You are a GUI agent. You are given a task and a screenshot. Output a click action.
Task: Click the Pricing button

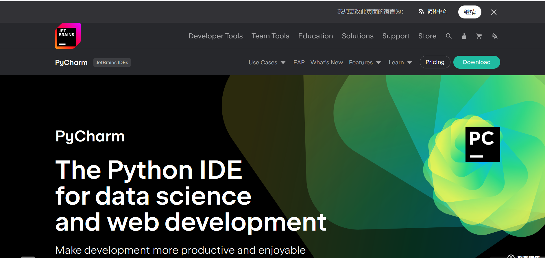pyautogui.click(x=435, y=62)
